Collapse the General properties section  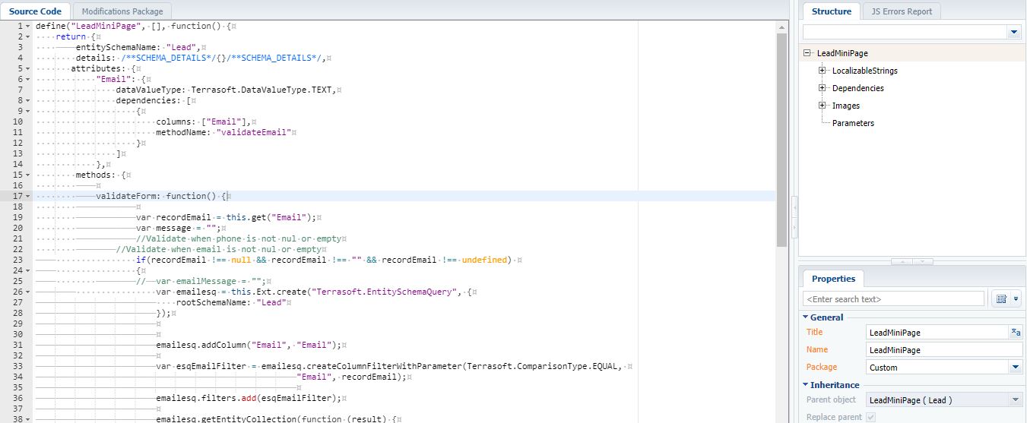pos(807,317)
